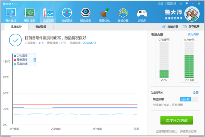Click the 20% CPU usage label

pos(164,80)
